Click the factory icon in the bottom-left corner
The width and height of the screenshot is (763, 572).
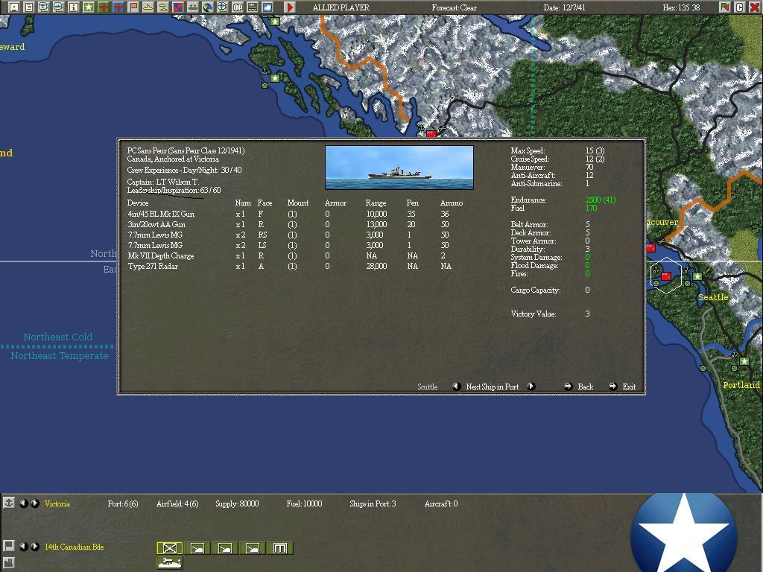[8, 563]
